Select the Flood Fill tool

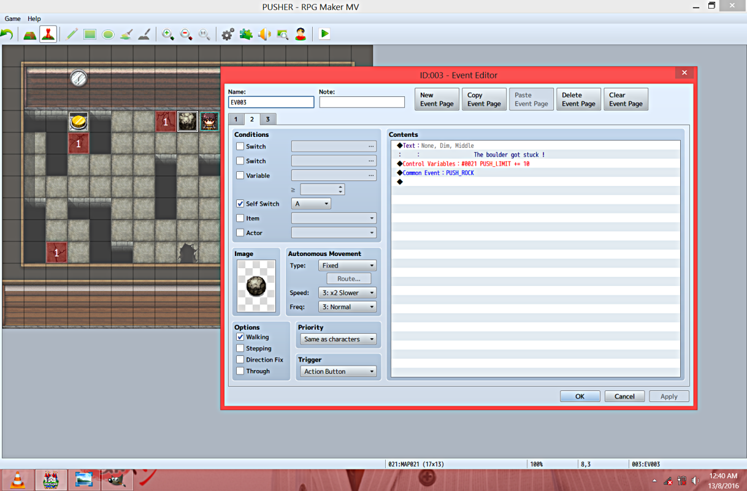click(x=126, y=34)
